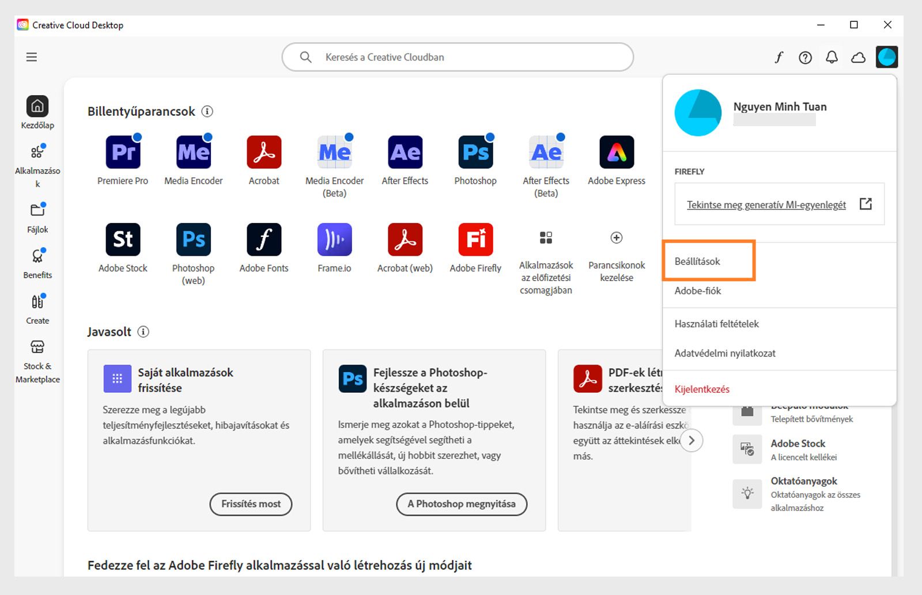Open Frame.io from the shortcuts
Viewport: 922px width, 595px height.
point(334,239)
